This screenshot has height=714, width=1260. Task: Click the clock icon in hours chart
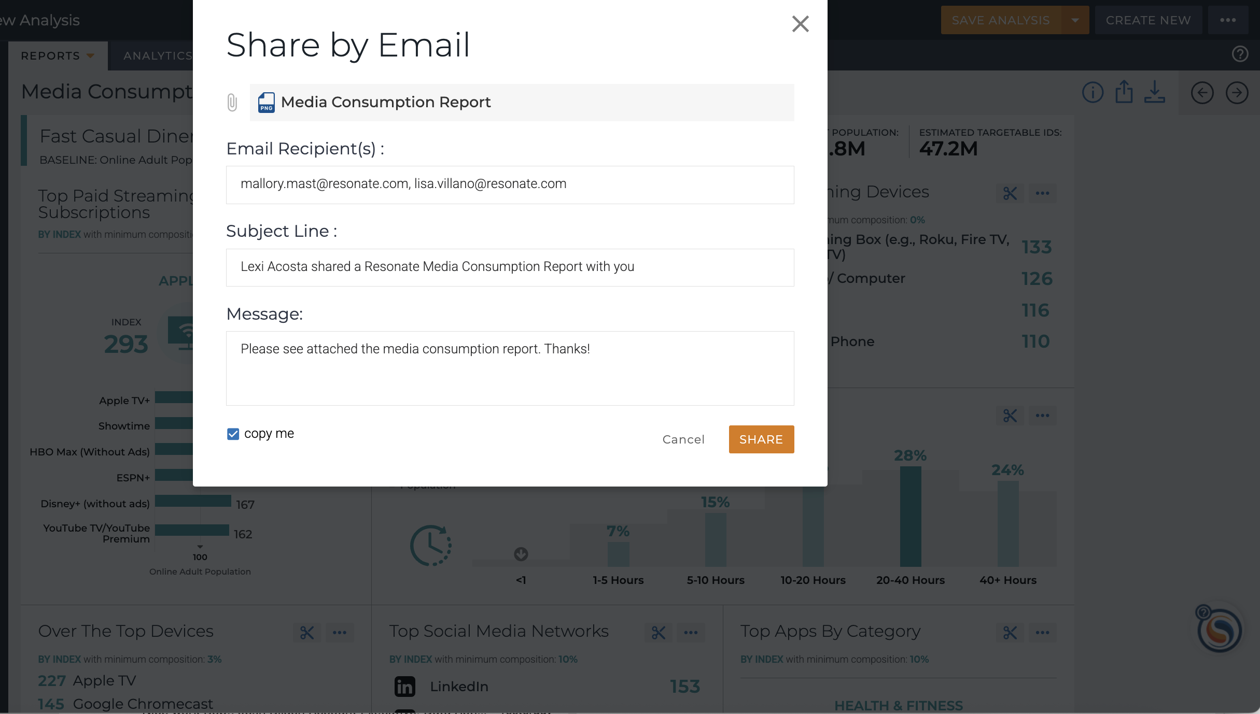(431, 546)
